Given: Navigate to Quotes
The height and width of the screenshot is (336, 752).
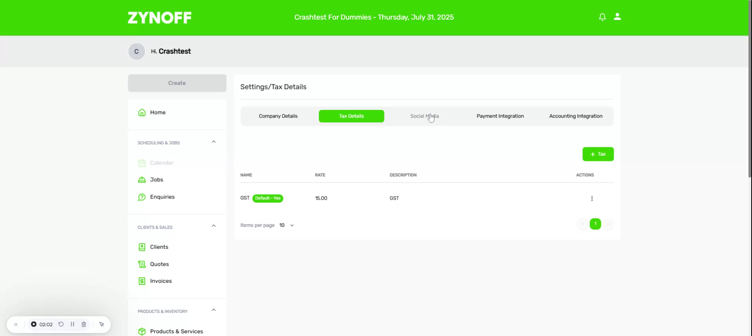Looking at the screenshot, I should [x=159, y=264].
